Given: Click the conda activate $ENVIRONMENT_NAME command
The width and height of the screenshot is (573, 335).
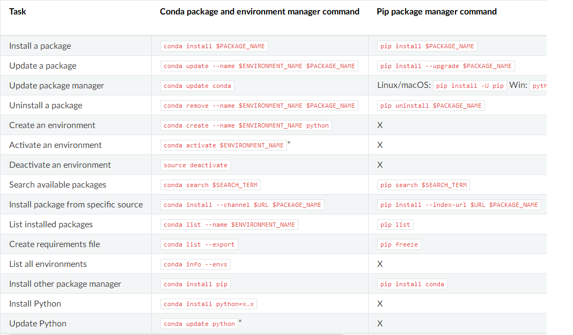Looking at the screenshot, I should click(223, 145).
